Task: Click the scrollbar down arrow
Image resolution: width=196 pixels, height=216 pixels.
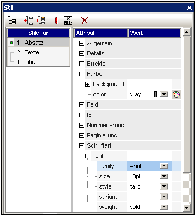Action: [x=186, y=208]
